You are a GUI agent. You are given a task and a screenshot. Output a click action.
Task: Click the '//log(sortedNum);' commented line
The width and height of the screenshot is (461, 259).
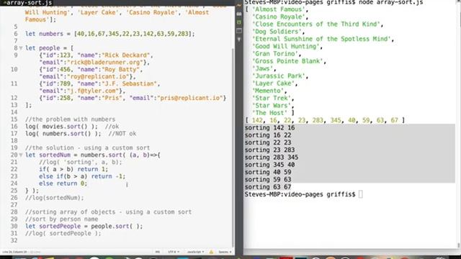(x=55, y=198)
